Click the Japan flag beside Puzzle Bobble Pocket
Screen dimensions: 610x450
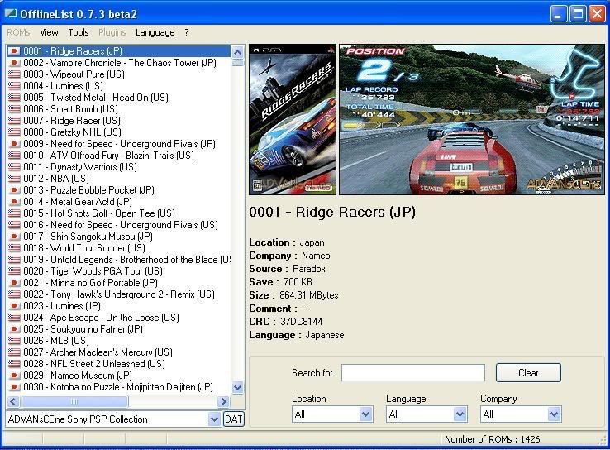14,190
